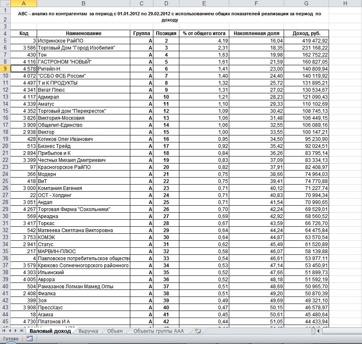The width and height of the screenshot is (362, 344).
Task: Jump to the first sheet tab arrow
Action: pyautogui.click(x=4, y=331)
